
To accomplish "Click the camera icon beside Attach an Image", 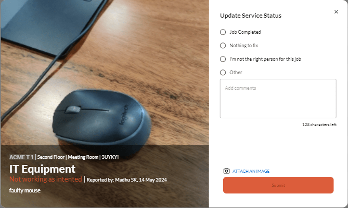I will pos(226,171).
